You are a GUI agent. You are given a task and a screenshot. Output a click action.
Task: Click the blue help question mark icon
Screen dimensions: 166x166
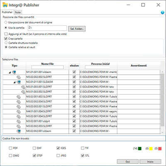[x=163, y=12]
